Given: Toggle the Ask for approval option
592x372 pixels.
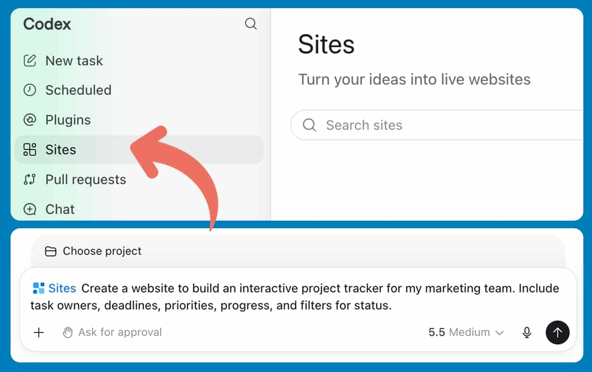Looking at the screenshot, I should [112, 332].
